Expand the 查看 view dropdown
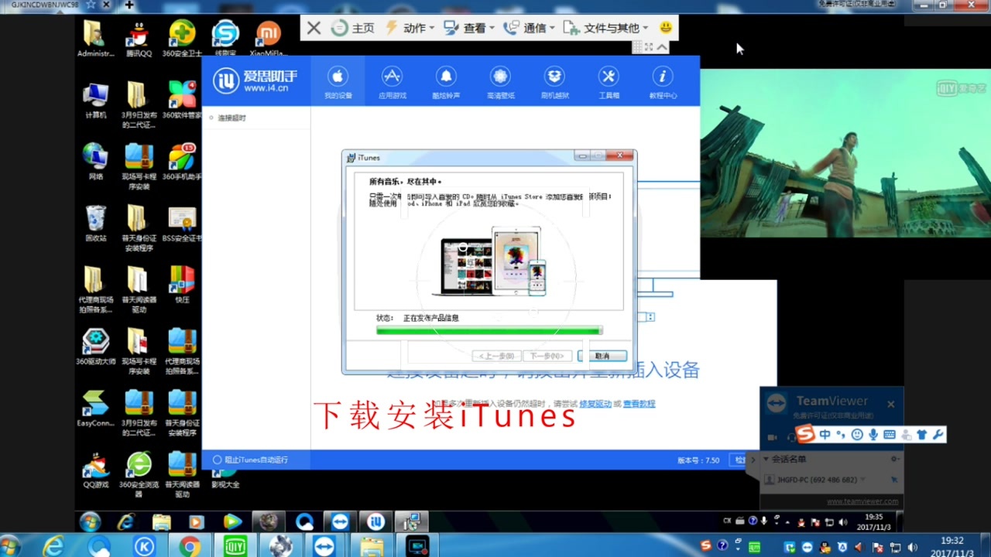The image size is (991, 557). click(469, 28)
